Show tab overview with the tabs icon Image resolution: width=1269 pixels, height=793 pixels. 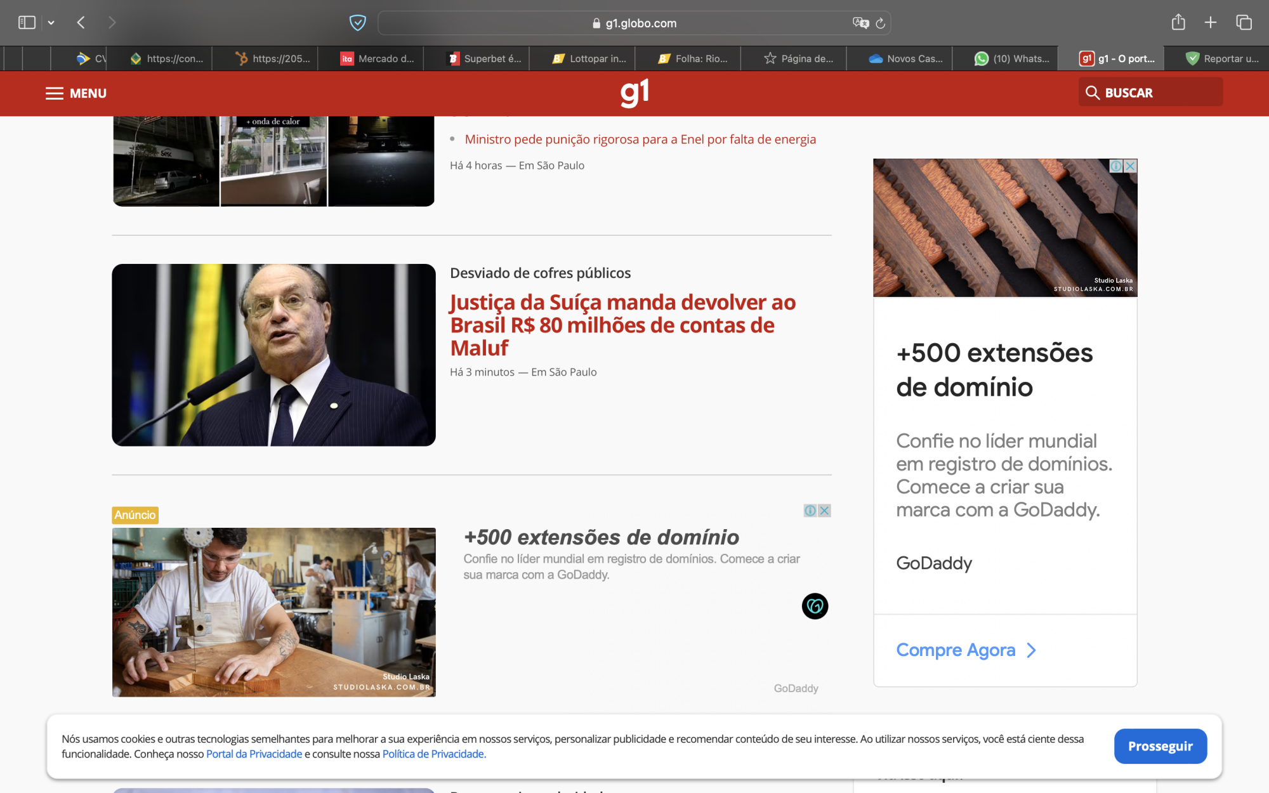[1243, 22]
